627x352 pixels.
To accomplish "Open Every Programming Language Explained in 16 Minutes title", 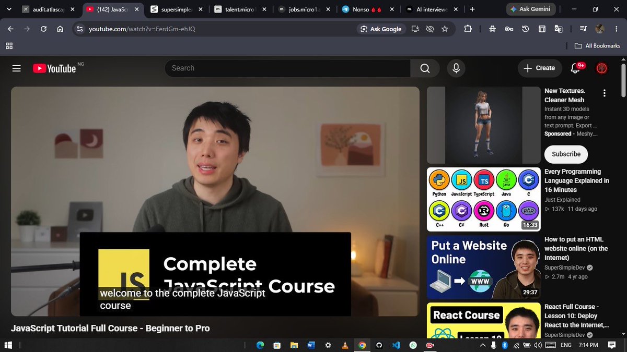I will [577, 180].
